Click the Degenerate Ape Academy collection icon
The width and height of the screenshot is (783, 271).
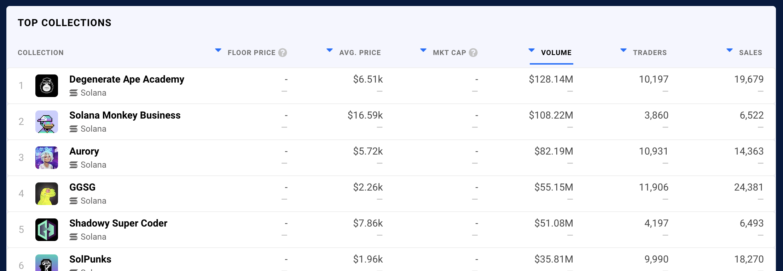point(47,86)
